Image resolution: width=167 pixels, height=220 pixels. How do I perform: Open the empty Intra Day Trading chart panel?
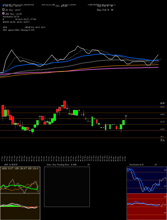tap(67, 187)
